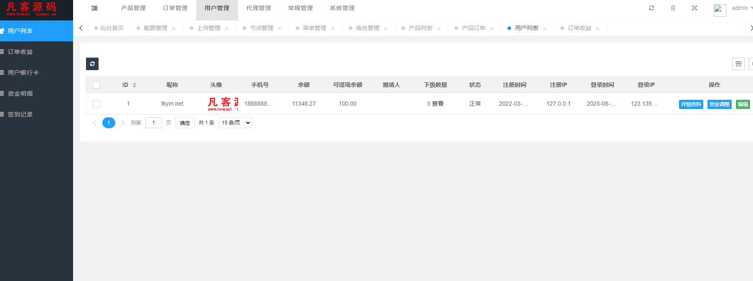Viewport: 753px width, 281px height.
Task: Click the sidebar collapse menu icon
Action: point(94,8)
